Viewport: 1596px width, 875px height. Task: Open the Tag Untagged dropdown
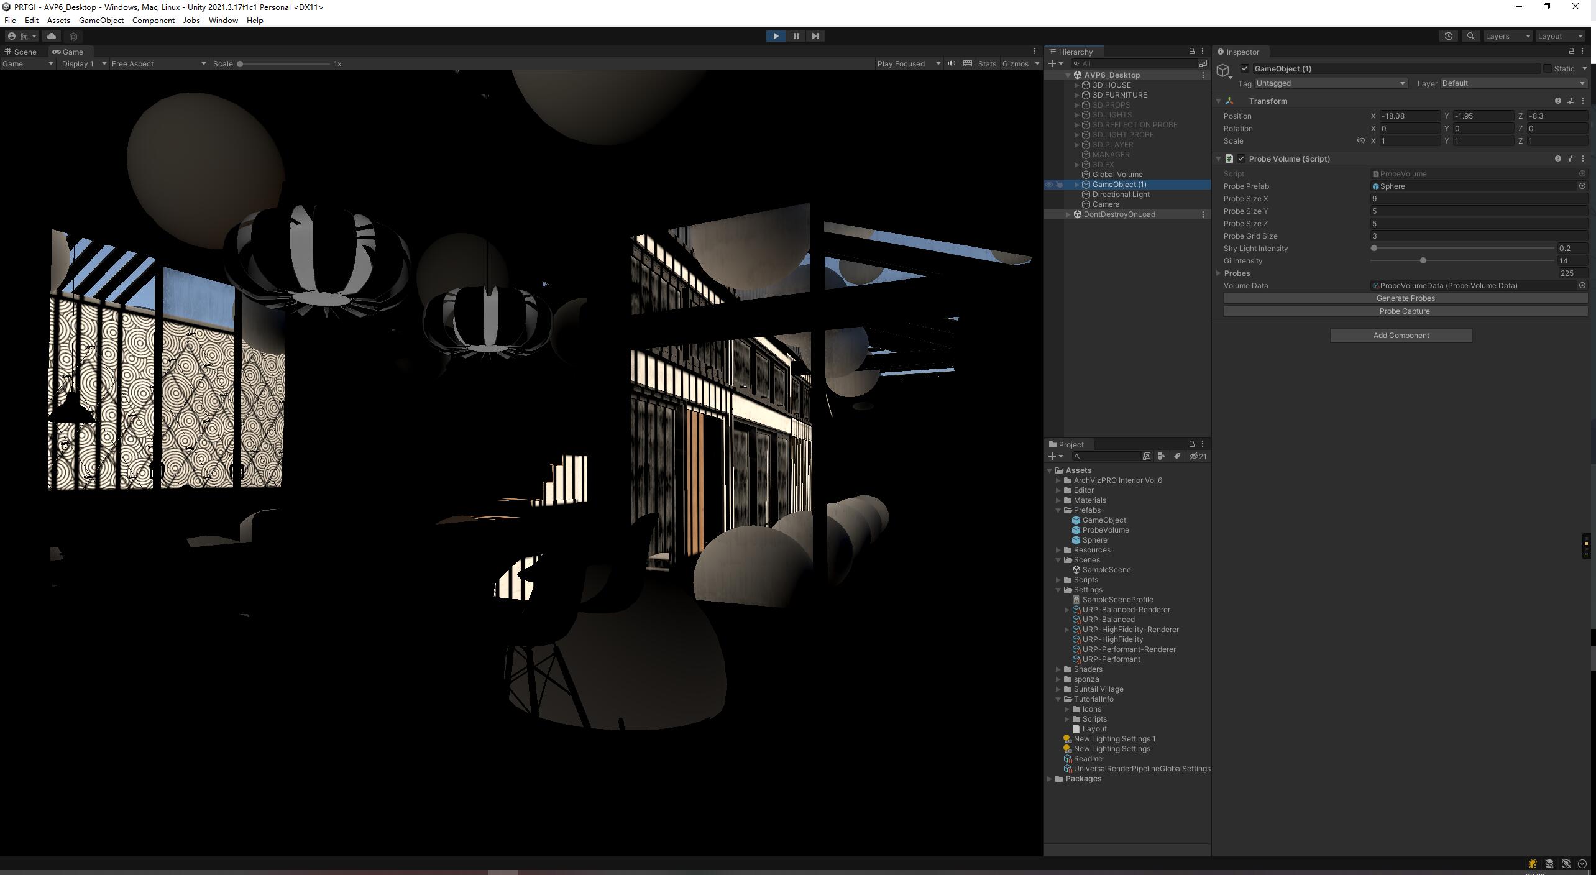coord(1331,83)
